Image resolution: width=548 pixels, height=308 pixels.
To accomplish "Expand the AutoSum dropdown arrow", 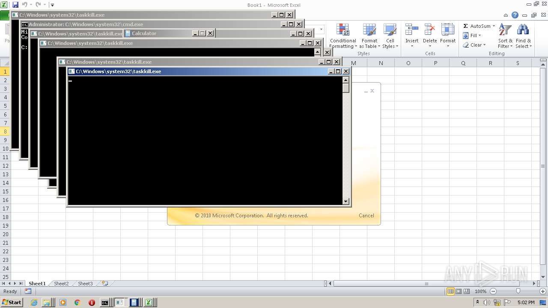I will pyautogui.click(x=494, y=26).
